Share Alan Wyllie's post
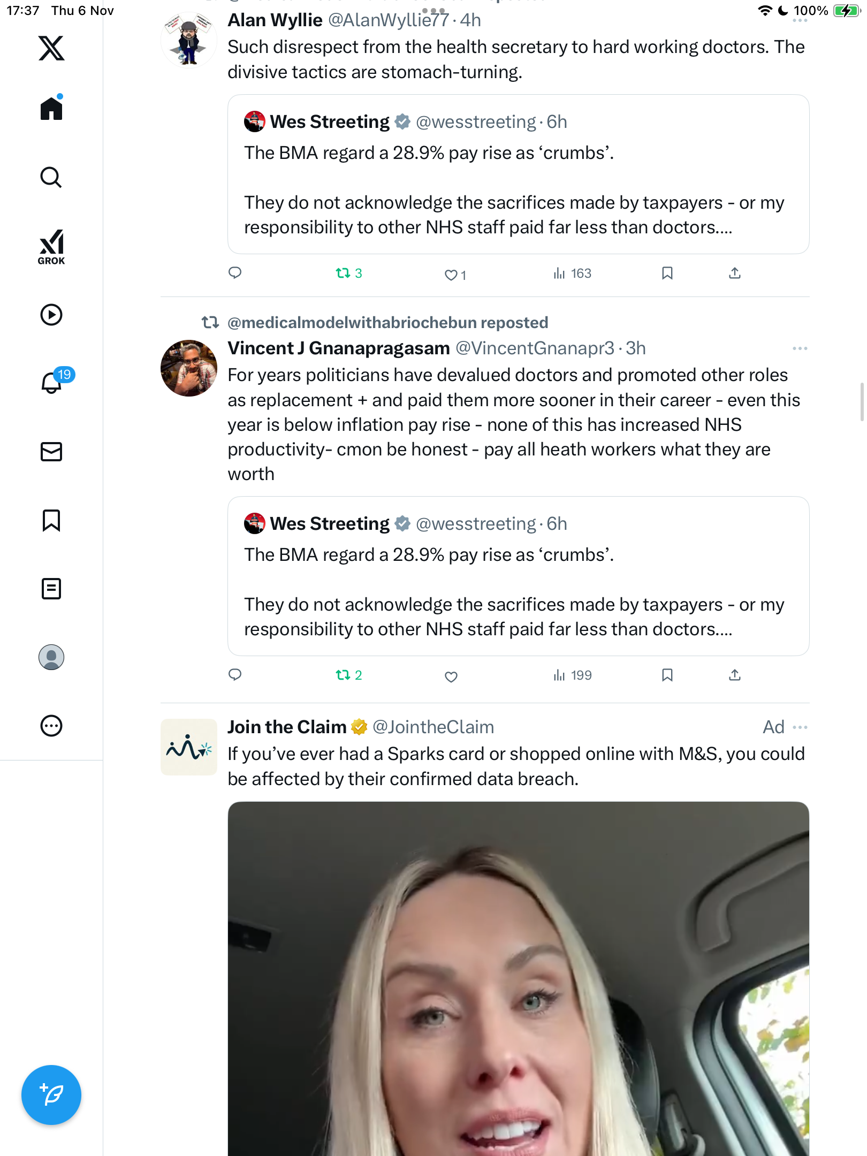The width and height of the screenshot is (867, 1156). [735, 273]
